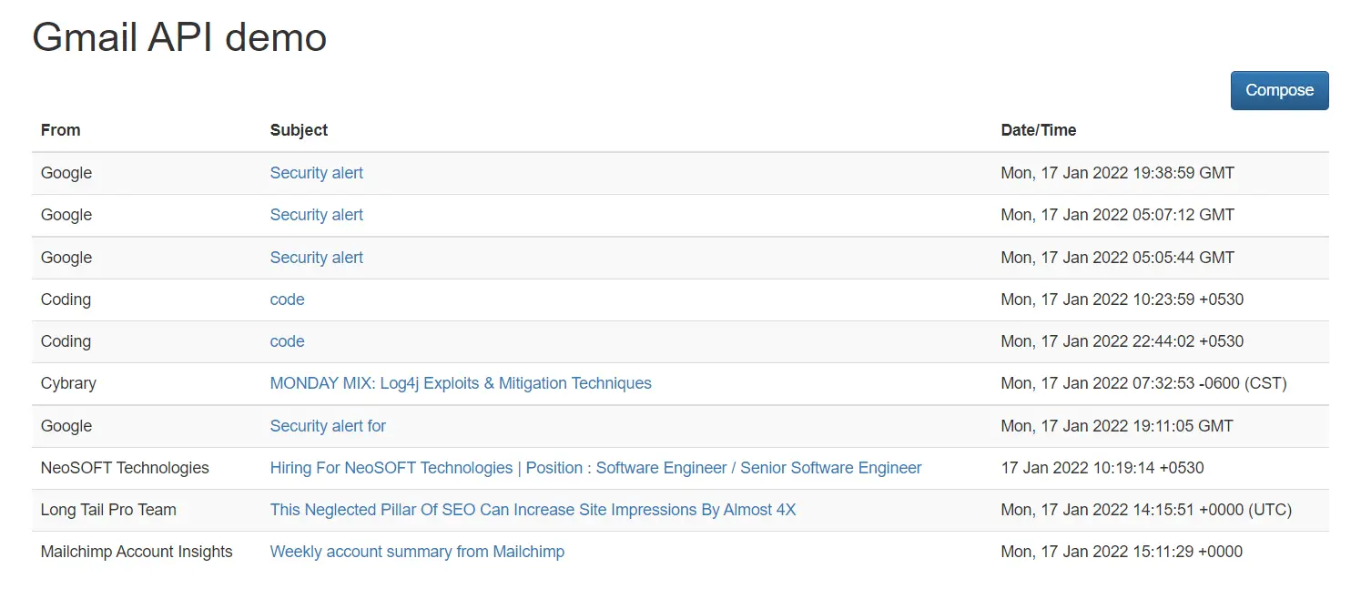Select the Mailchimp Account Insights sender
The height and width of the screenshot is (589, 1361).
pos(137,552)
